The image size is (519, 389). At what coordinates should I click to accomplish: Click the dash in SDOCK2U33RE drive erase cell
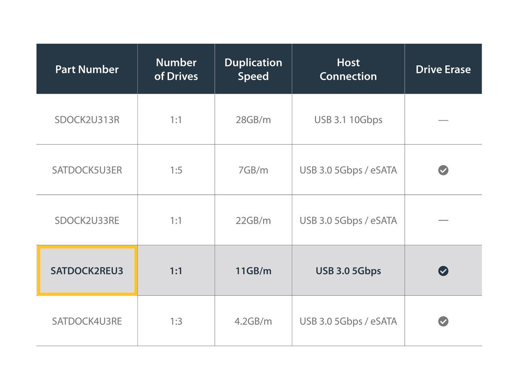point(443,220)
